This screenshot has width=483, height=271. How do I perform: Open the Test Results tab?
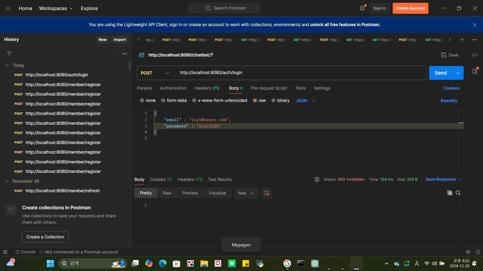click(x=220, y=180)
